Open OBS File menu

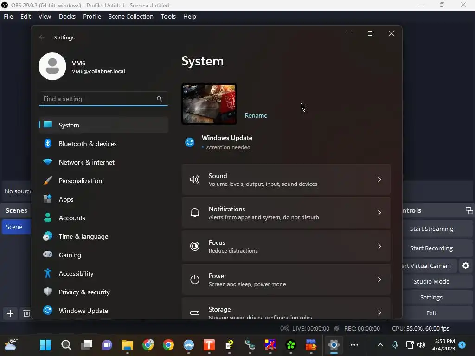pyautogui.click(x=8, y=16)
